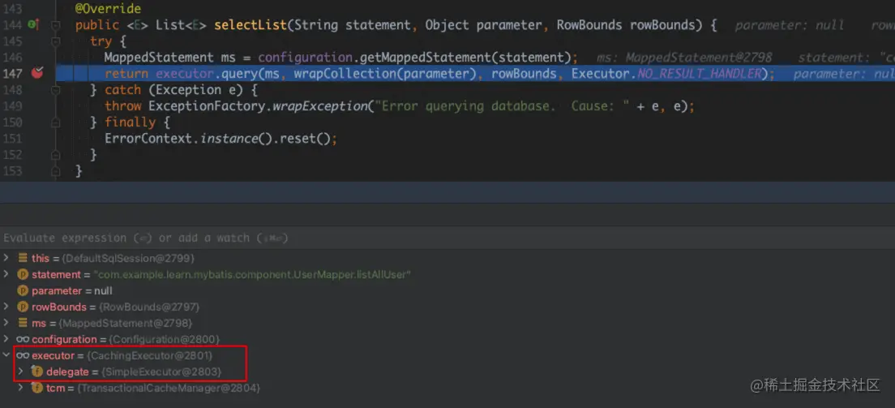Click the @Override annotation on line 143
The height and width of the screenshot is (408, 895).
tap(108, 9)
